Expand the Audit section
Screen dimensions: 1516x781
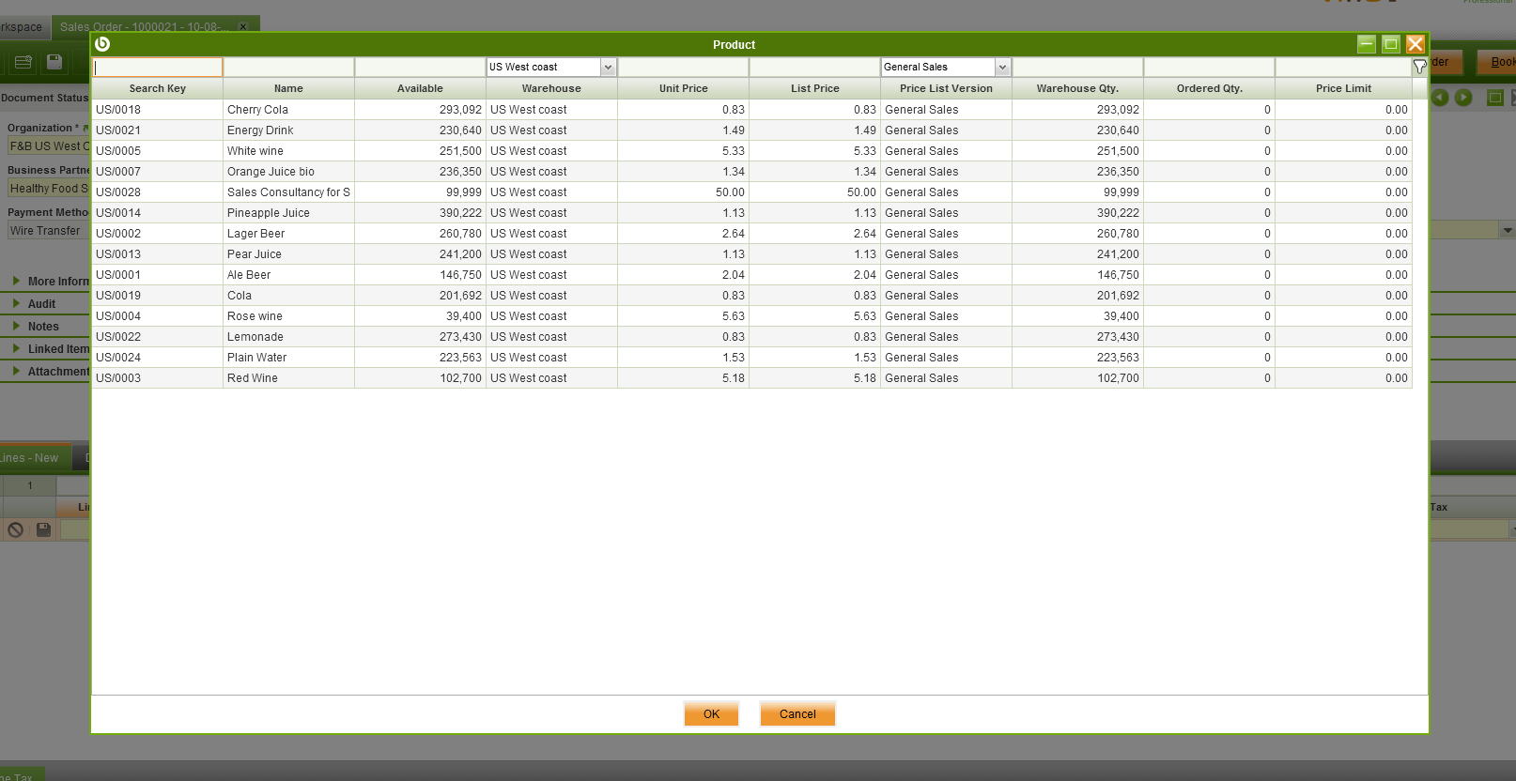(x=41, y=304)
